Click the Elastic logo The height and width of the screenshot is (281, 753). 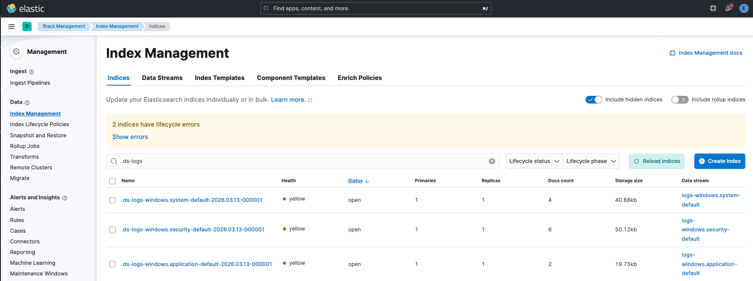click(26, 9)
